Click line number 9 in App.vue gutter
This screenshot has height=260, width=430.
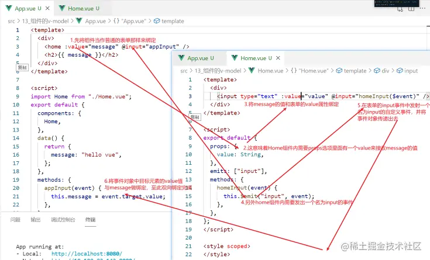click(x=18, y=96)
